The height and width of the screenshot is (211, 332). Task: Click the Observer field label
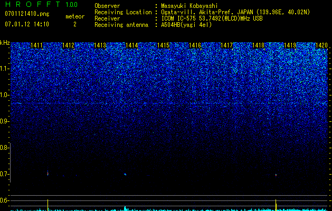point(107,6)
